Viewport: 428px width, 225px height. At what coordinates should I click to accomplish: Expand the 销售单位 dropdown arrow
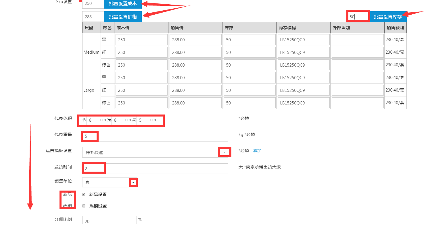click(133, 183)
